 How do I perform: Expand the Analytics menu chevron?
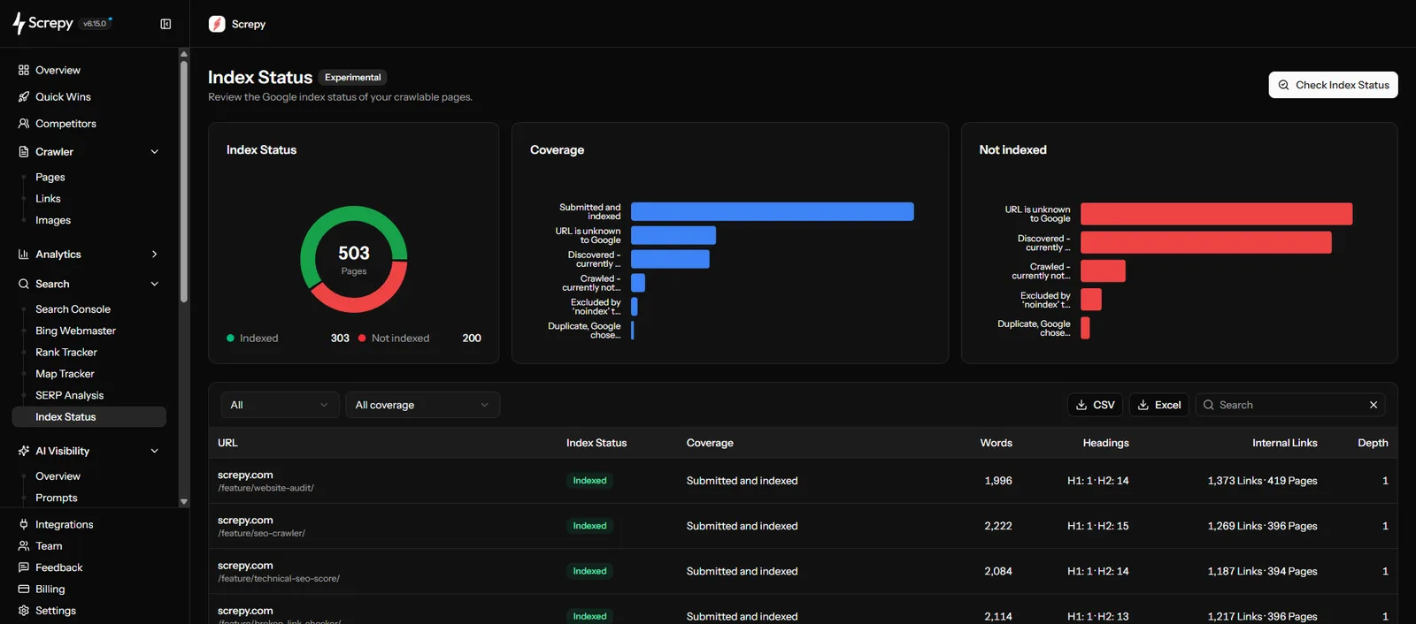155,255
